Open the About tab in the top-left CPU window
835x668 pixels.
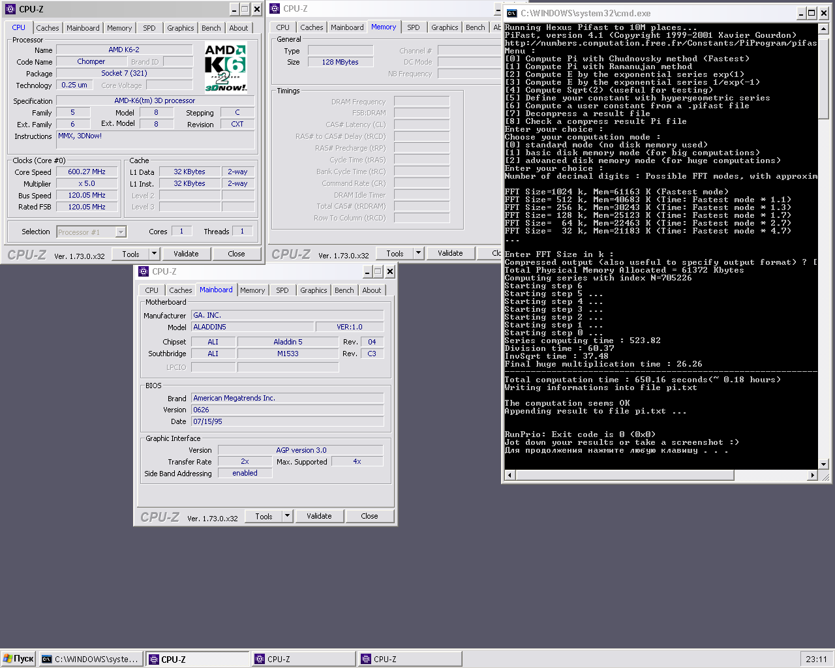[x=239, y=28]
